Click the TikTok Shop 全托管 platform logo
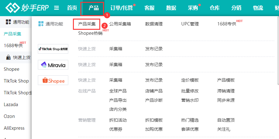The image size is (279, 139). point(53,49)
